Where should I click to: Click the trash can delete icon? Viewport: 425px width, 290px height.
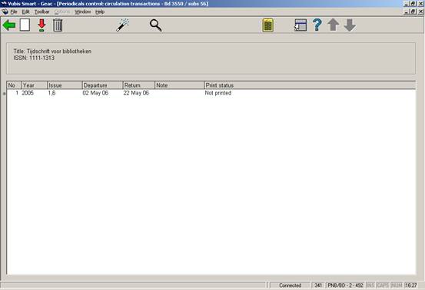[x=58, y=25]
